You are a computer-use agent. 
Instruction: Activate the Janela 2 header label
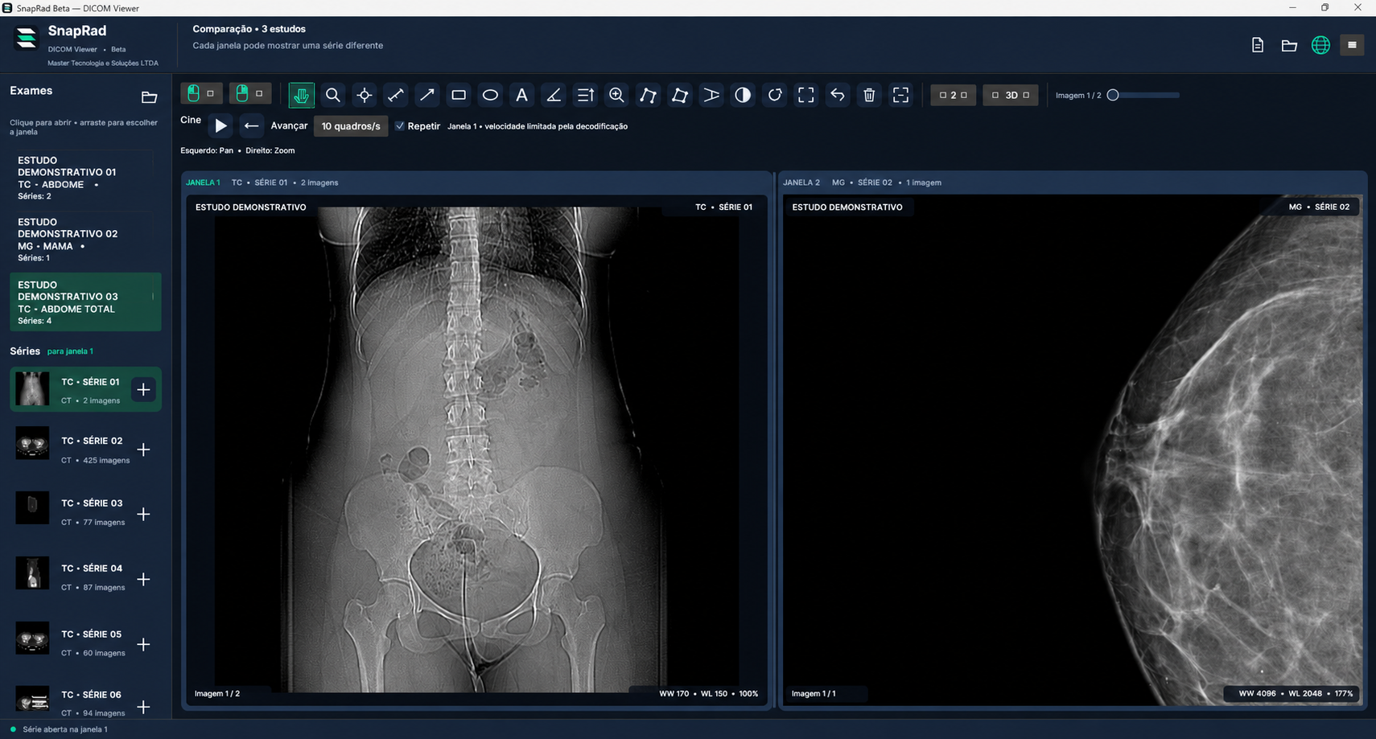click(x=801, y=183)
